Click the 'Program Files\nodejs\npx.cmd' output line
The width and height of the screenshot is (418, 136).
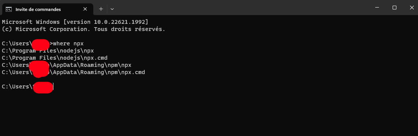tap(55, 58)
